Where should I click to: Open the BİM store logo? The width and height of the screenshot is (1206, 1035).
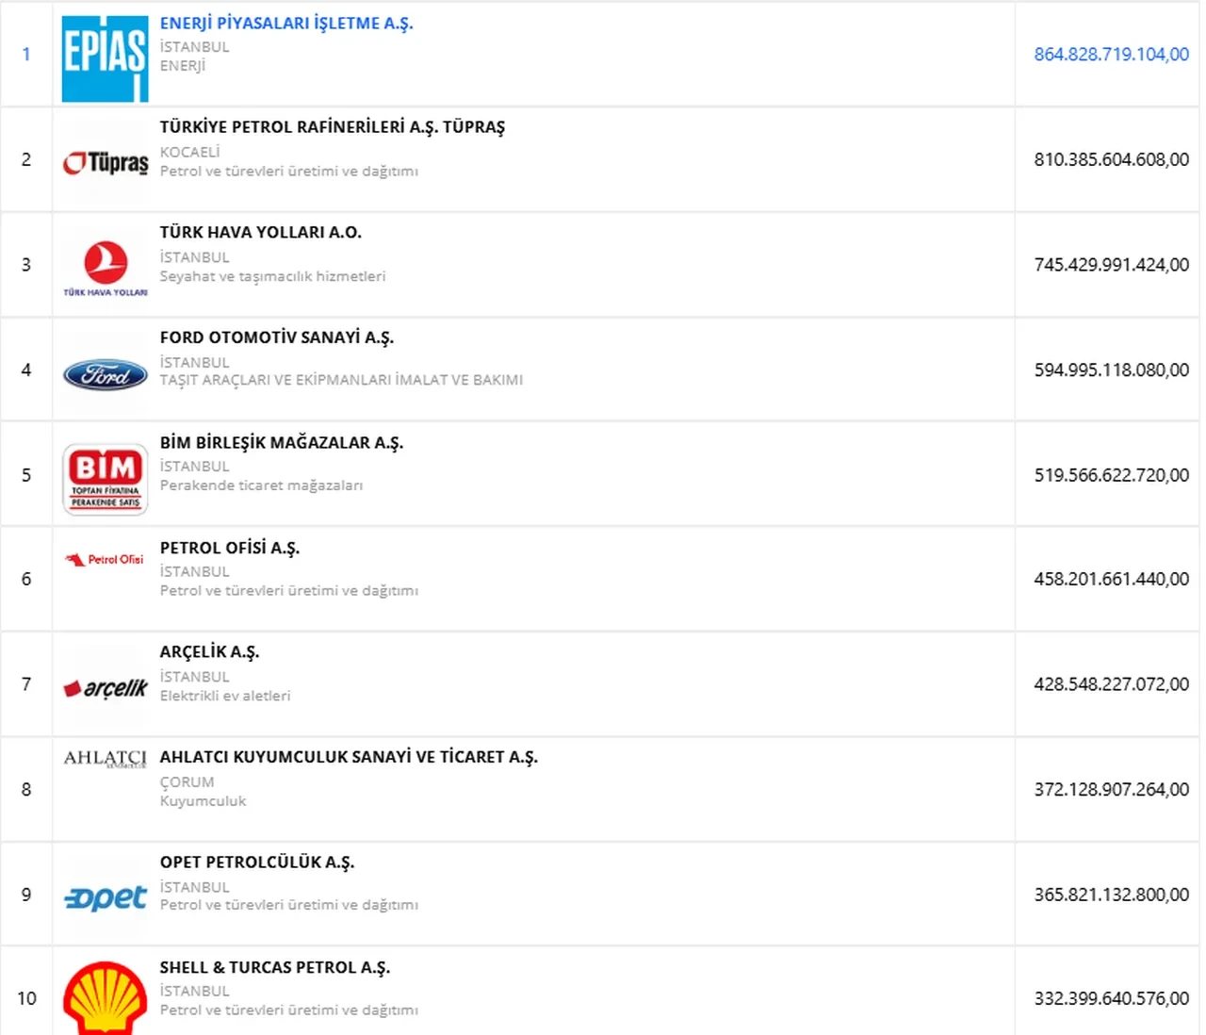(x=105, y=479)
